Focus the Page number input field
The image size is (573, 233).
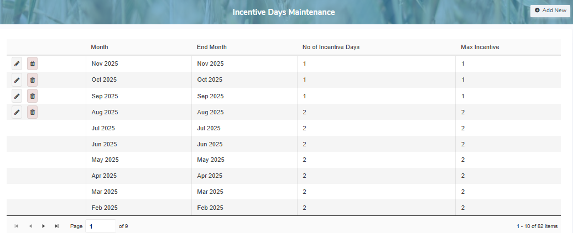[100, 226]
